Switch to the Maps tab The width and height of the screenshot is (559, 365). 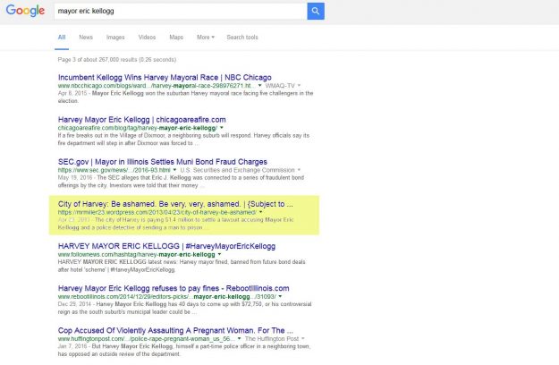pyautogui.click(x=176, y=37)
